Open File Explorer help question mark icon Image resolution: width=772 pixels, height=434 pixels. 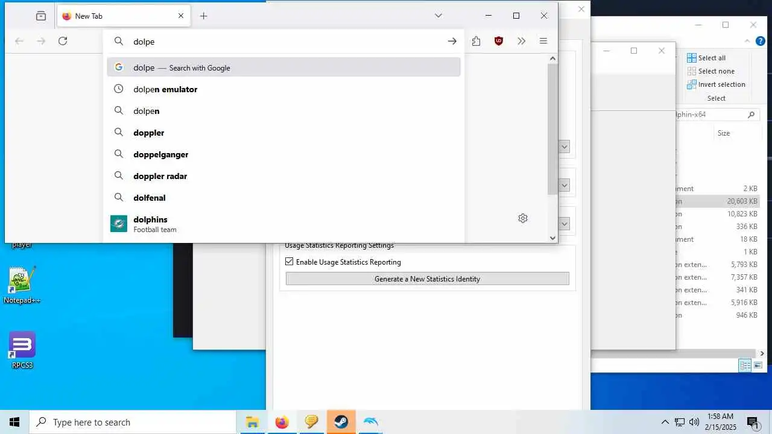(761, 41)
